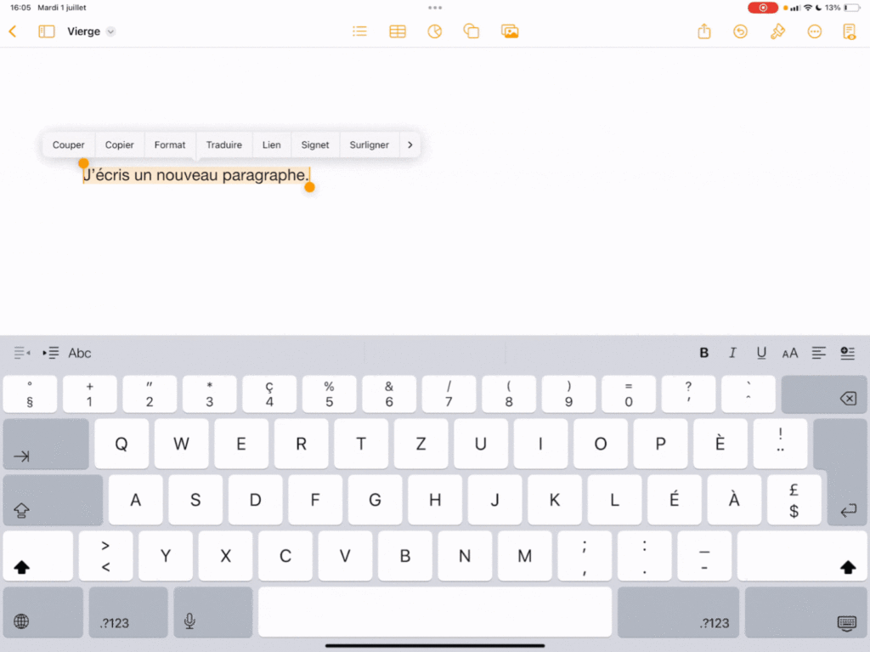Image resolution: width=870 pixels, height=652 pixels.
Task: Open the Format paintbrush panel
Action: coord(777,31)
